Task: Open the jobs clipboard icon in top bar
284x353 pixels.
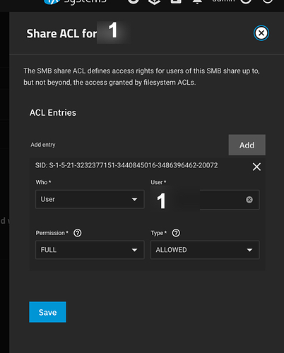Action: click(176, 1)
